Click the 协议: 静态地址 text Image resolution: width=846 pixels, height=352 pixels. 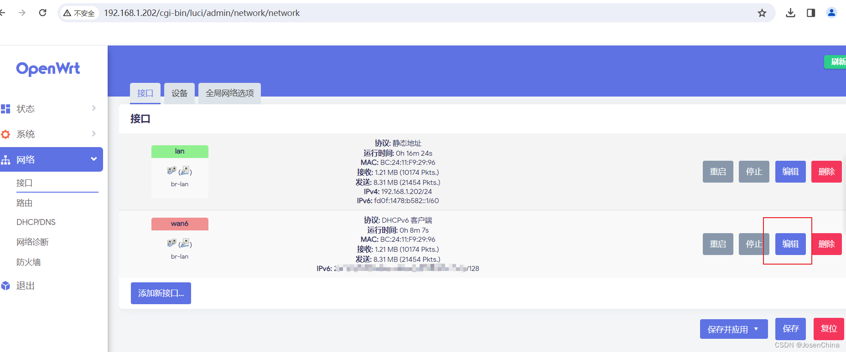click(x=398, y=143)
